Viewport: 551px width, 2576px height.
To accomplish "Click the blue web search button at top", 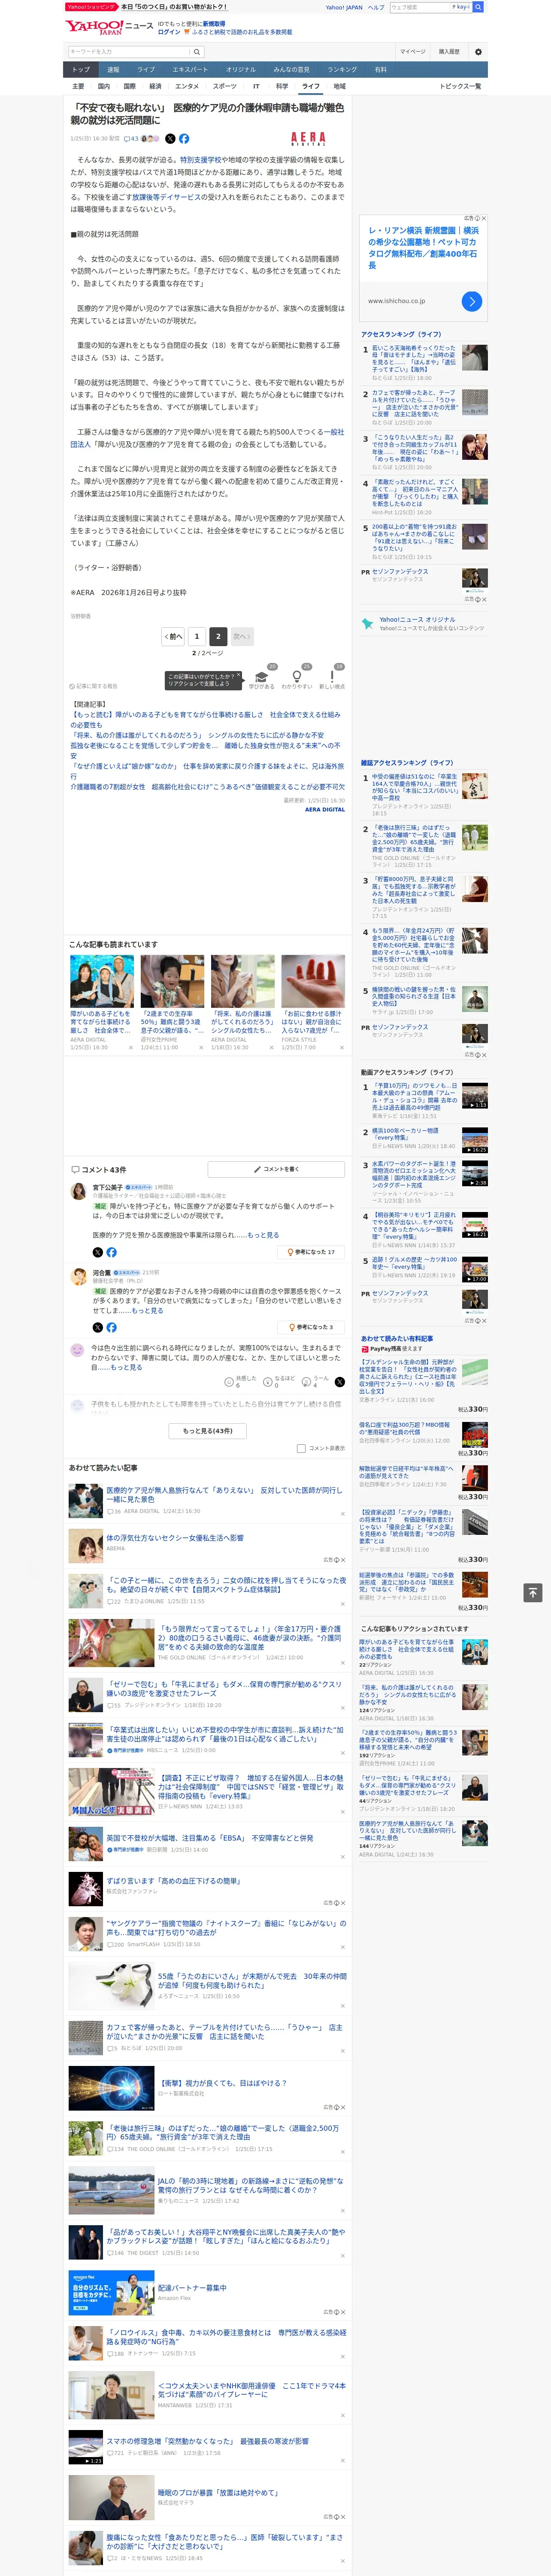I will 478,7.
